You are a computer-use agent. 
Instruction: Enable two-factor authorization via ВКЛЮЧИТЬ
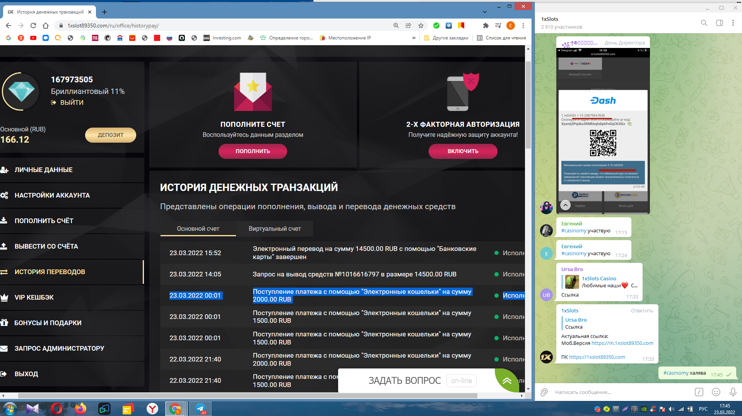463,151
